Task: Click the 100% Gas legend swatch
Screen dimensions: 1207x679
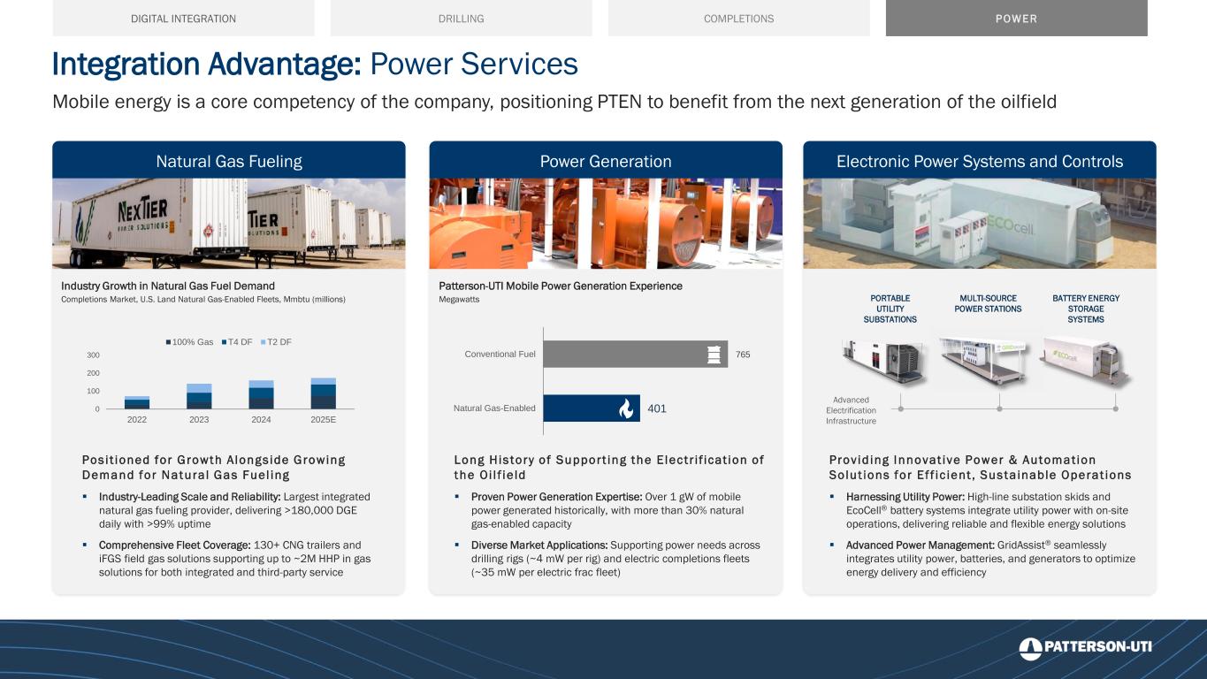Action: click(x=168, y=341)
